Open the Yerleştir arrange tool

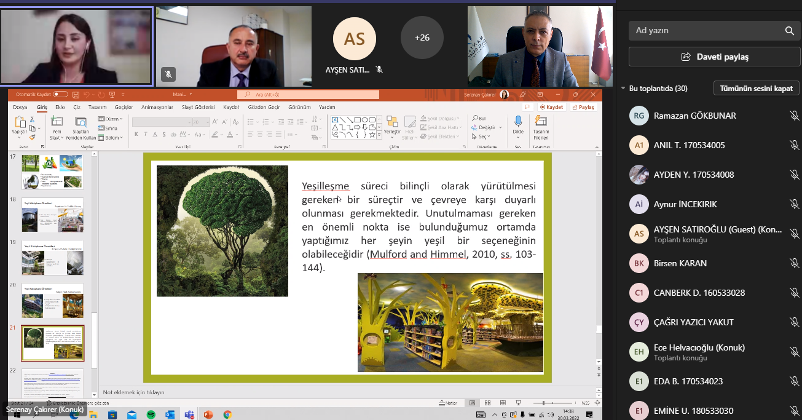[x=392, y=122]
